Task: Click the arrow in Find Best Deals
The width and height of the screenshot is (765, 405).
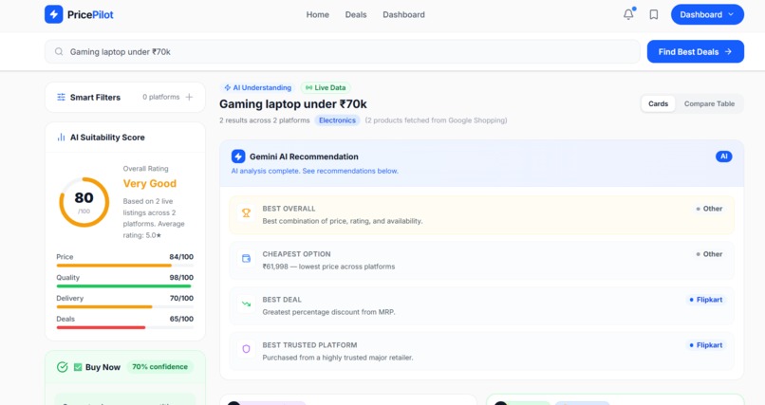Action: pyautogui.click(x=728, y=51)
